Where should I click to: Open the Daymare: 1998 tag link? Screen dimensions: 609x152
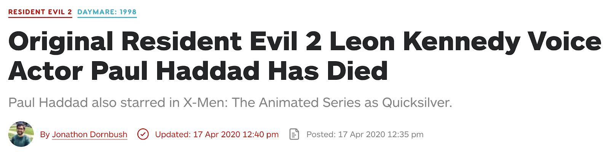point(107,12)
